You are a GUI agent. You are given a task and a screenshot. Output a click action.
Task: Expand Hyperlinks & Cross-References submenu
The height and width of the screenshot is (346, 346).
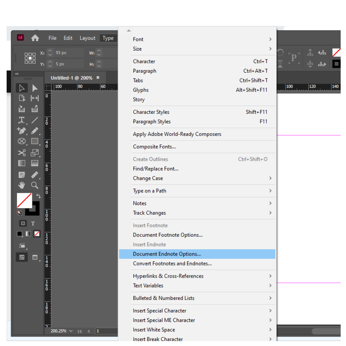click(x=197, y=276)
